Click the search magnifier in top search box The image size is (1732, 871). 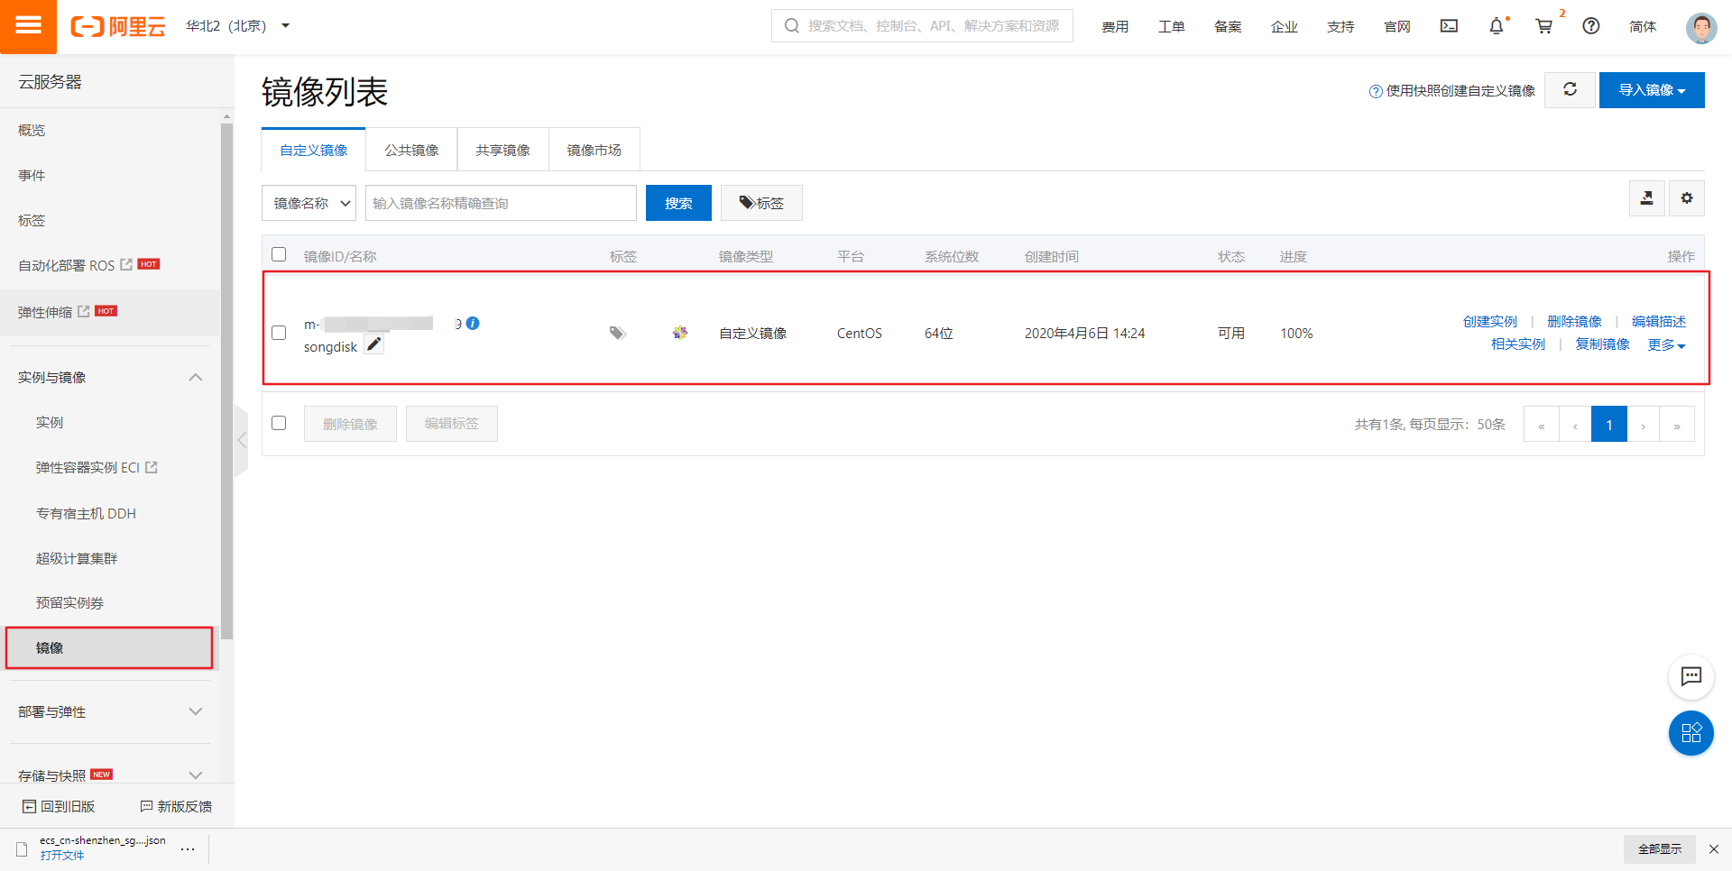click(791, 26)
